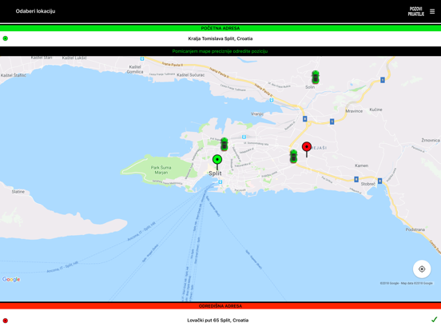Click the Google logo on the map
The image size is (441, 331).
coord(11,279)
